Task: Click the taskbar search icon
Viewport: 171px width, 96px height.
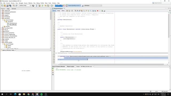Action: pyautogui.click(x=6, y=94)
